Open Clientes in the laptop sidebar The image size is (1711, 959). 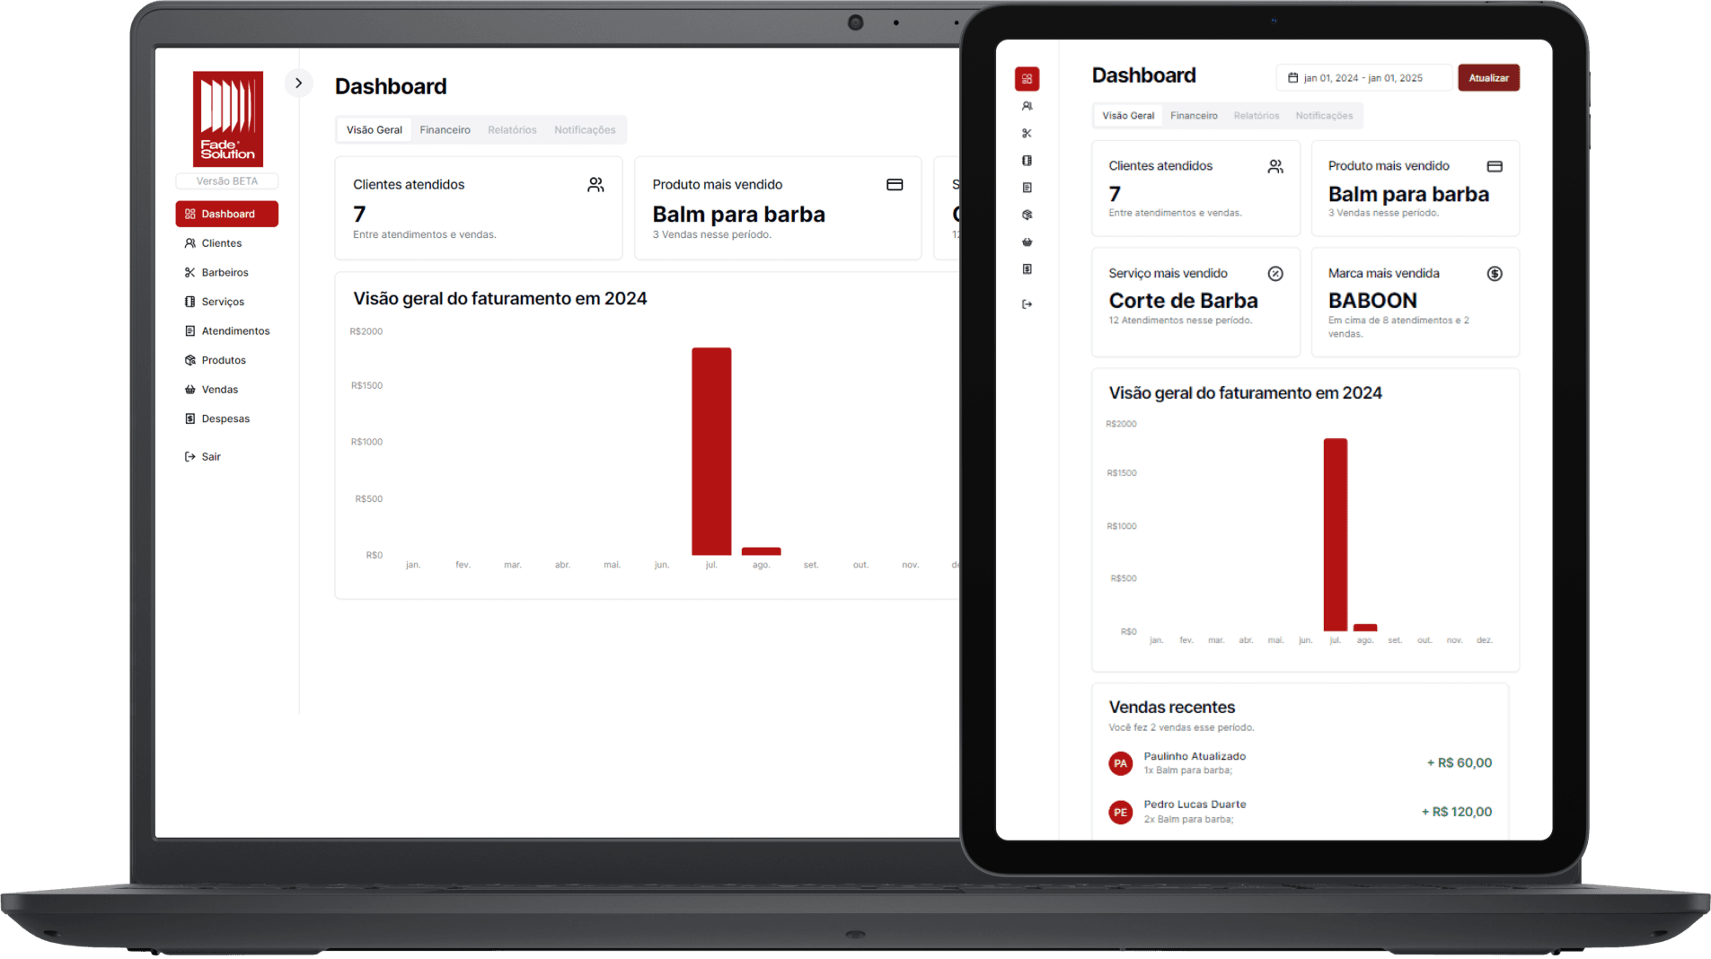pos(226,243)
